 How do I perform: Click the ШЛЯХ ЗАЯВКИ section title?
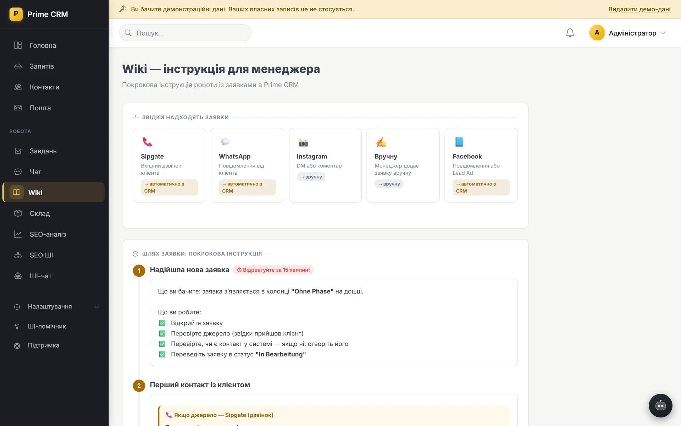(202, 254)
